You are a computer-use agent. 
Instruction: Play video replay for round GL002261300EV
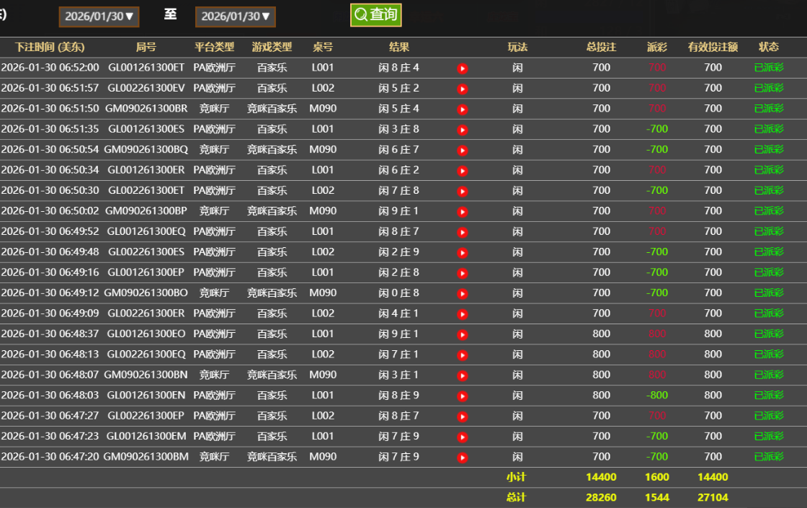[x=463, y=89]
